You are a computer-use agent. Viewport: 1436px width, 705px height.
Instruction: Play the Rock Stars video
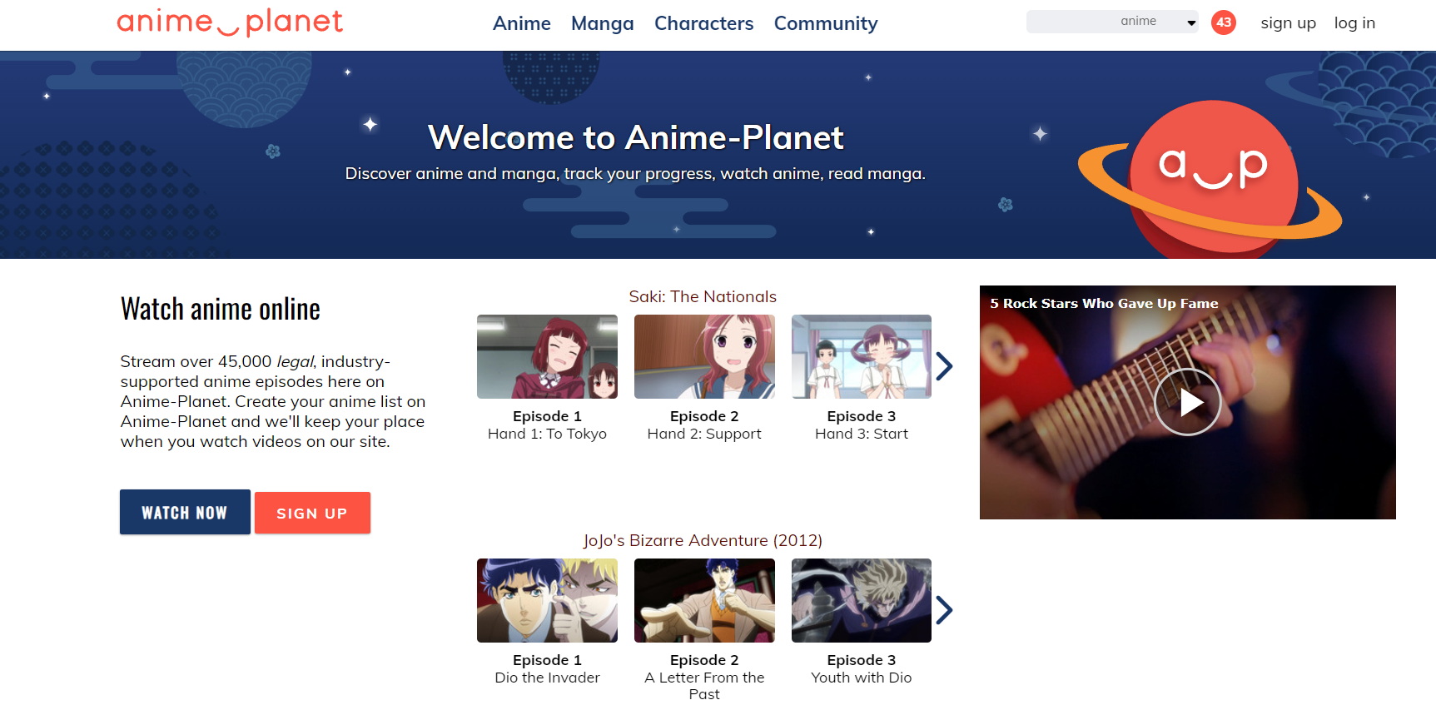[x=1187, y=402]
